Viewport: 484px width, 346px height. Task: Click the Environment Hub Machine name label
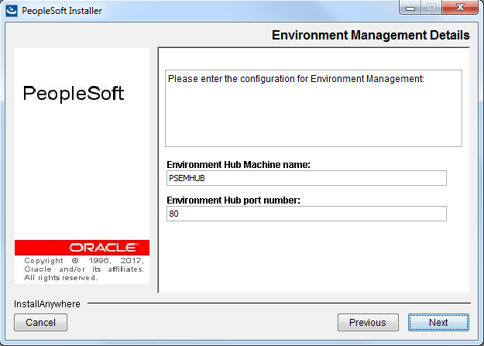[239, 165]
